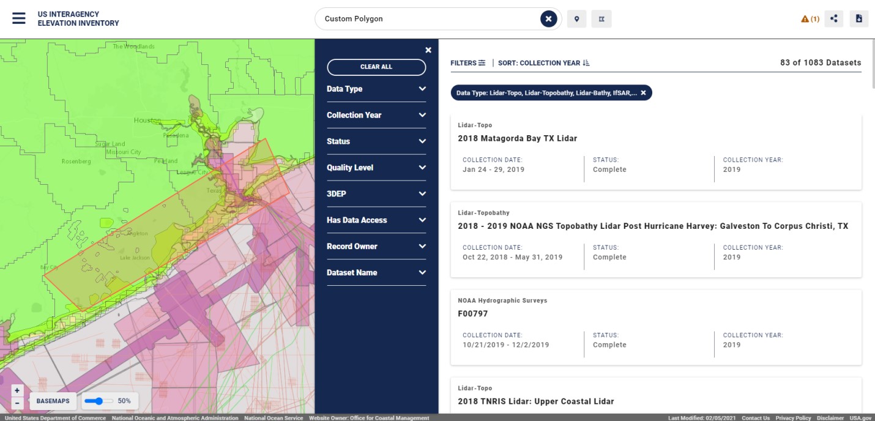Image resolution: width=875 pixels, height=421 pixels.
Task: Open the Contact Us footer link
Action: [x=756, y=418]
